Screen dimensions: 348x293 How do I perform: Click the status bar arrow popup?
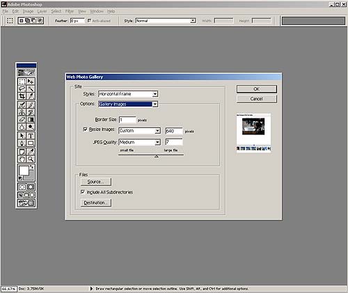[91, 289]
